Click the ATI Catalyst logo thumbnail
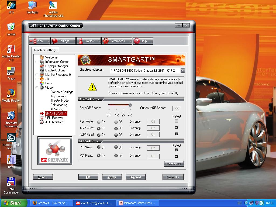276x207 pixels. [x=55, y=151]
